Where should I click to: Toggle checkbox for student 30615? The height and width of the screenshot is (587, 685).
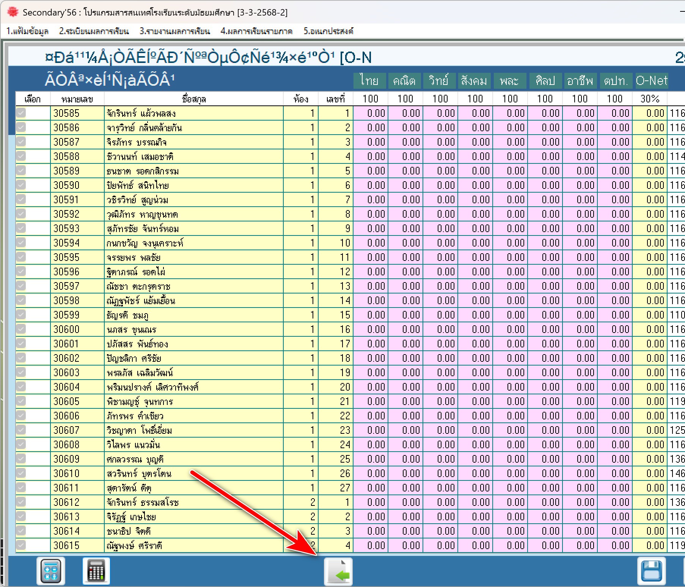[21, 545]
